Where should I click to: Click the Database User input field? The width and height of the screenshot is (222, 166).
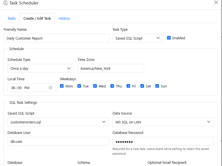point(58,141)
